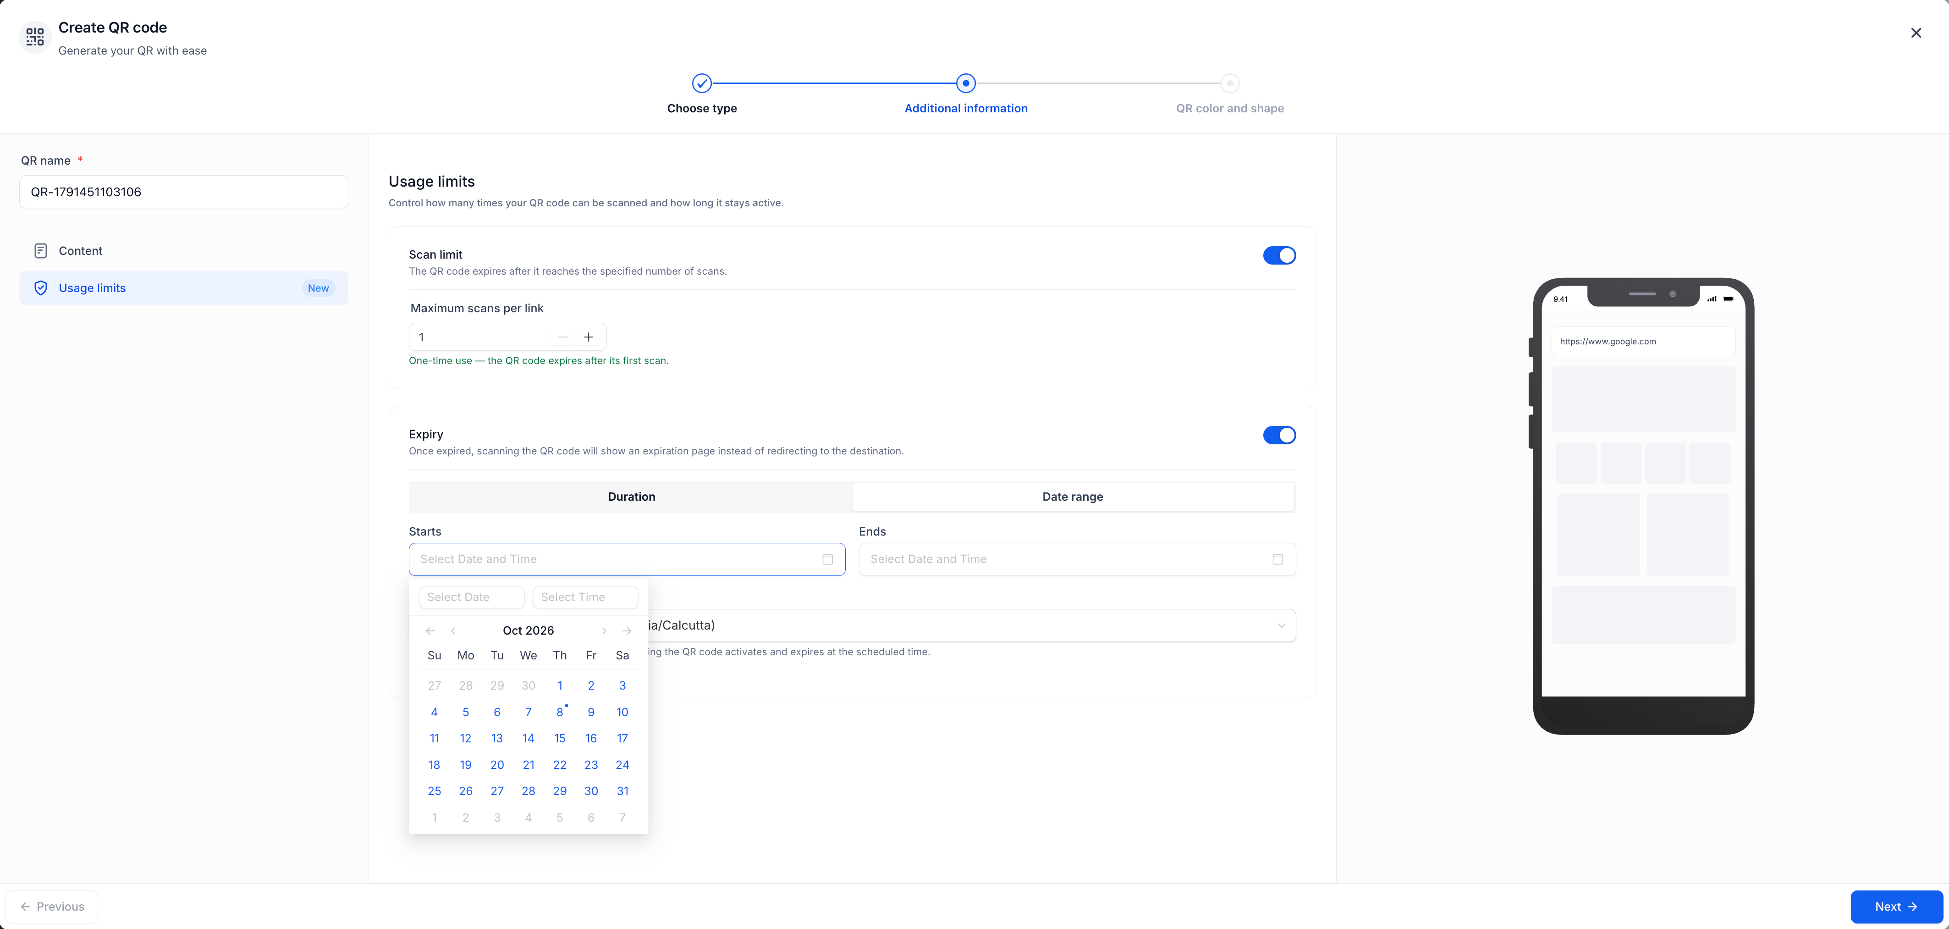
Task: Select the Date range tab
Action: coord(1073,497)
